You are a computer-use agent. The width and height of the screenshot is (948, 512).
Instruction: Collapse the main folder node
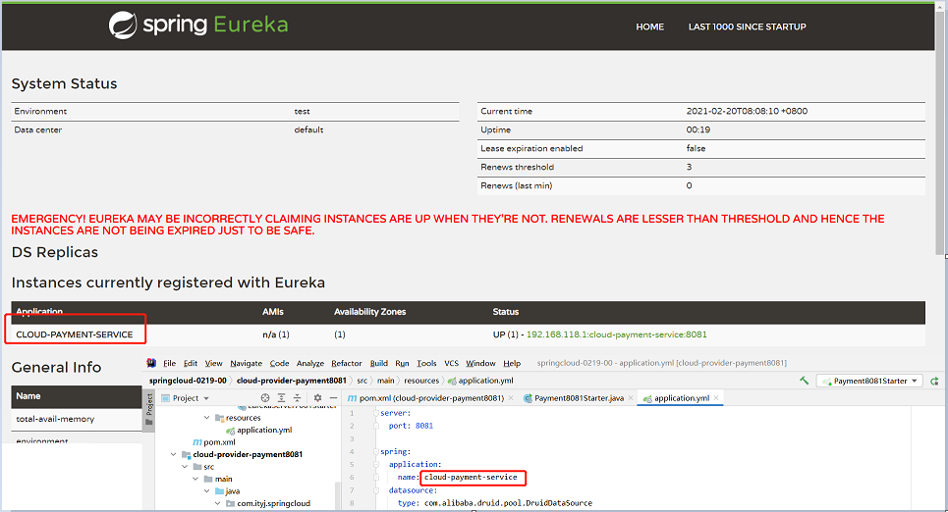coord(195,479)
